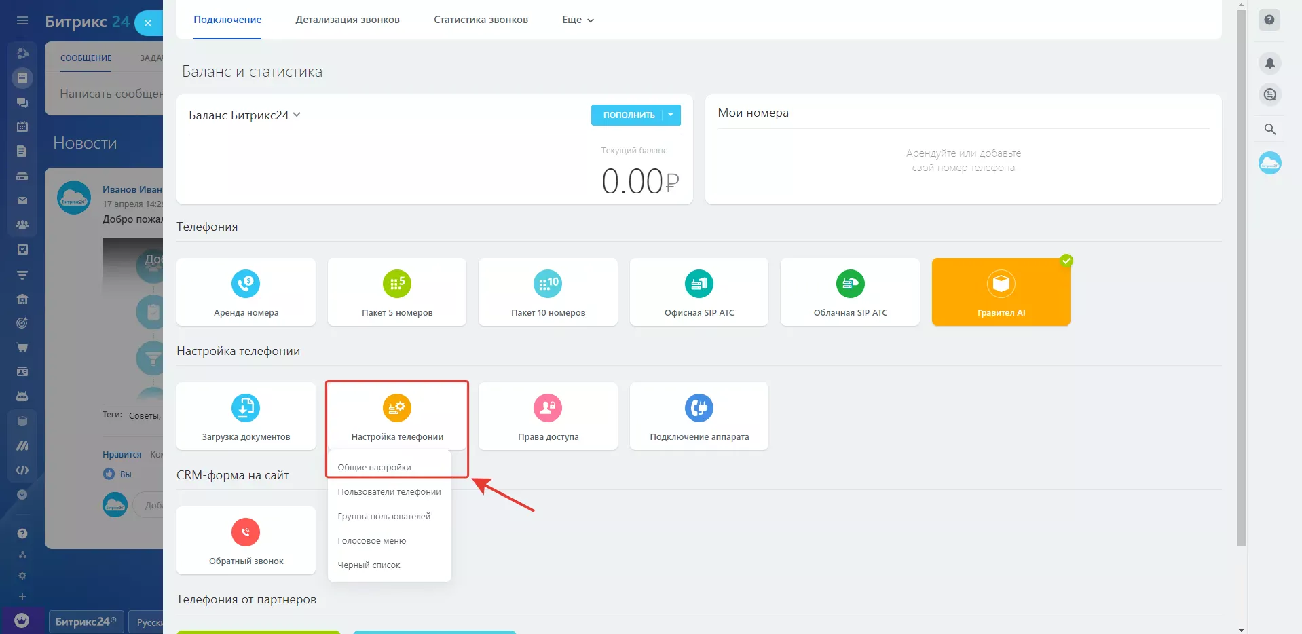This screenshot has width=1302, height=634.
Task: Open Подключение аппарата tile
Action: click(699, 416)
